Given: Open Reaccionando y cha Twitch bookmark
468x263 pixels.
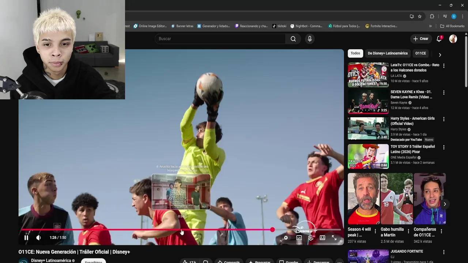Looking at the screenshot, I should [251, 26].
